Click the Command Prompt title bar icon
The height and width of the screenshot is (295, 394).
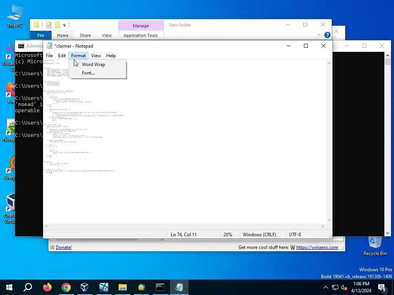coord(21,46)
